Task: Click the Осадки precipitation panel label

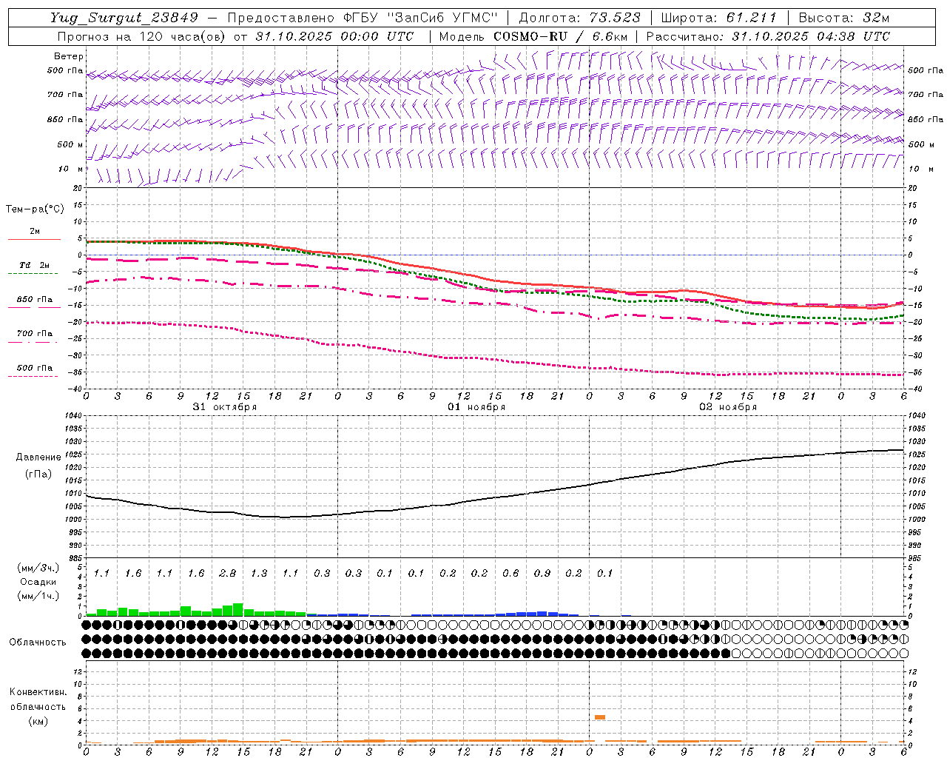Action: (x=38, y=582)
